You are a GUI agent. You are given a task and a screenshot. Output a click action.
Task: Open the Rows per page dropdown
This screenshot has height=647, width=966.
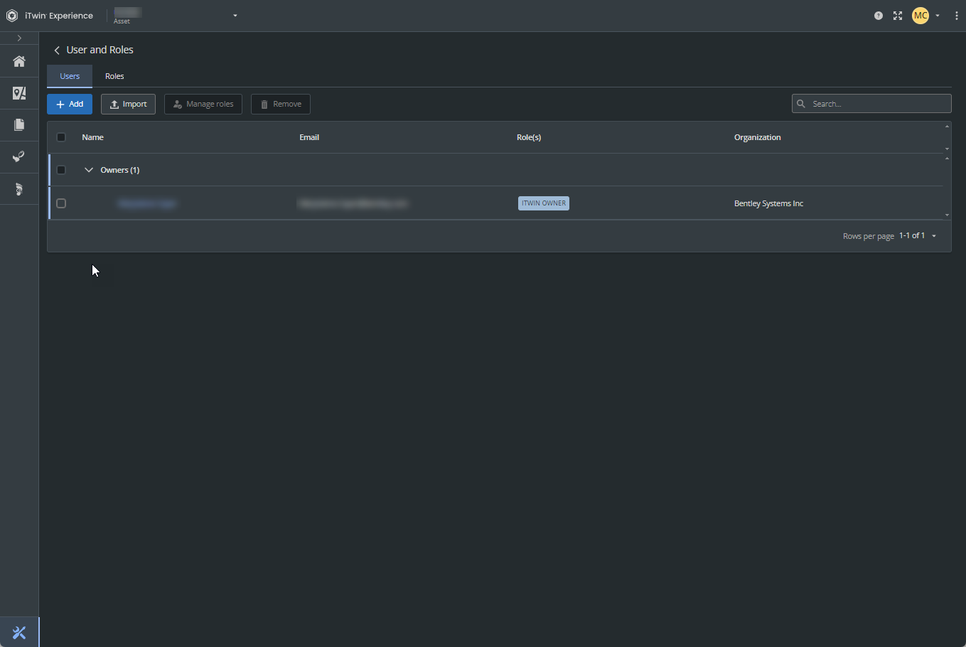coord(934,236)
